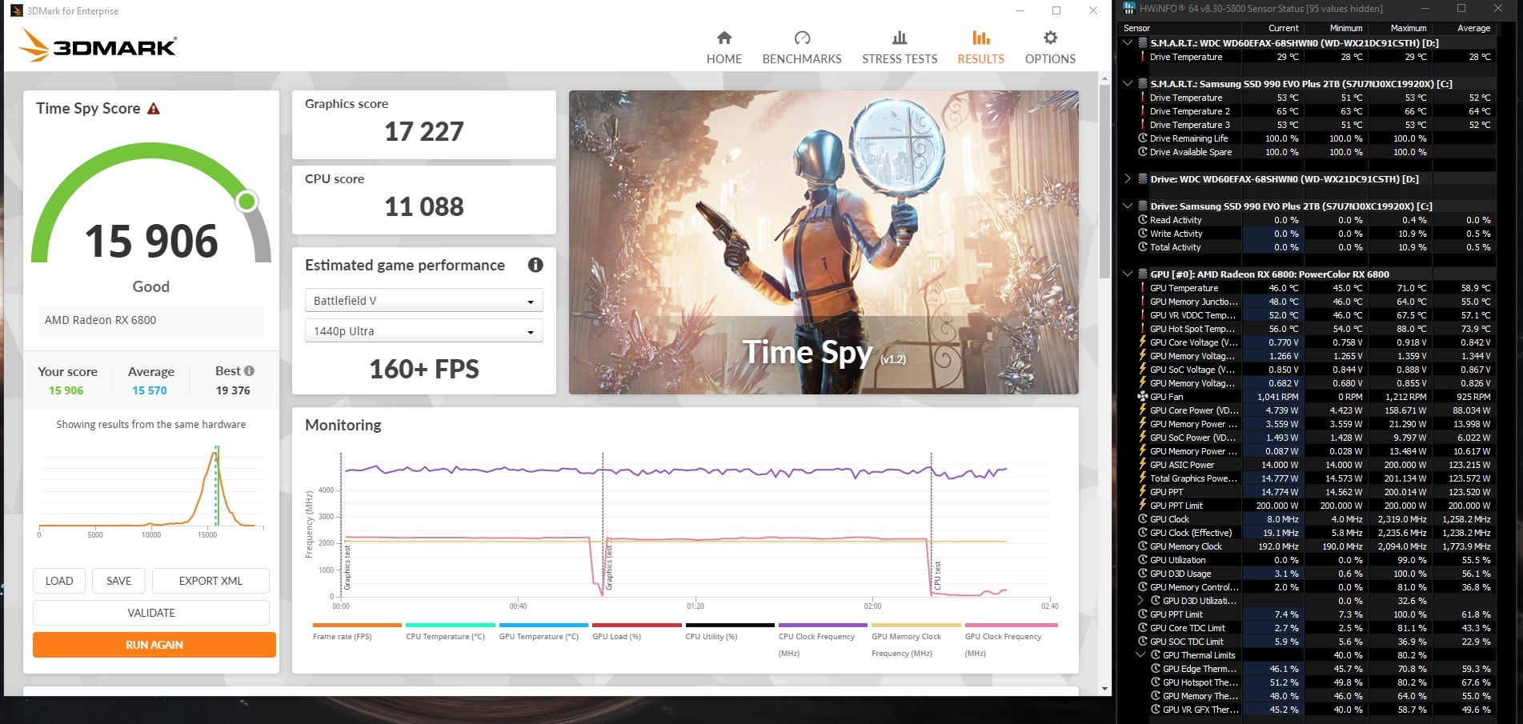Click the CPU Clock Frequency legend swatch
Screen dimensions: 1523x724
click(823, 625)
